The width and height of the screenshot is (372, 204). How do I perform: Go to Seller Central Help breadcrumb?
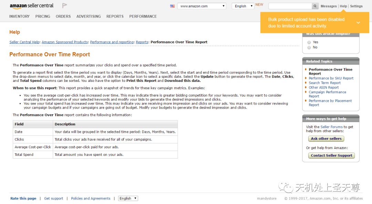pos(24,42)
